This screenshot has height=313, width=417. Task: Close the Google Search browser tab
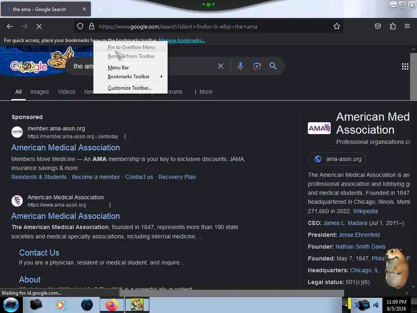pos(84,9)
